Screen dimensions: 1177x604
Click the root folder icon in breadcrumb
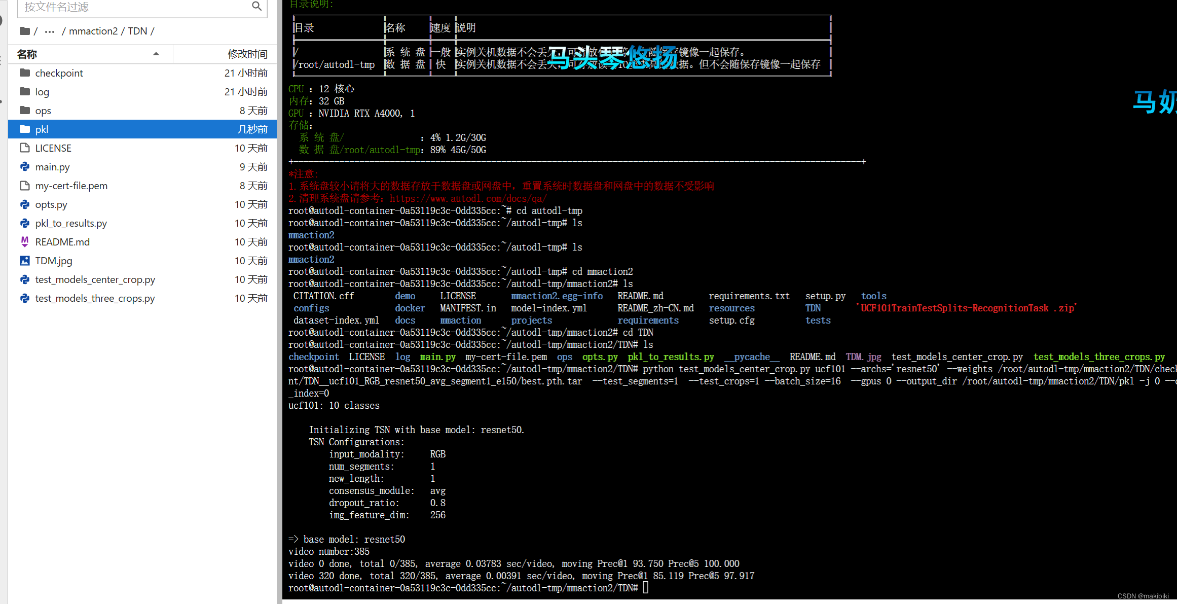[25, 31]
